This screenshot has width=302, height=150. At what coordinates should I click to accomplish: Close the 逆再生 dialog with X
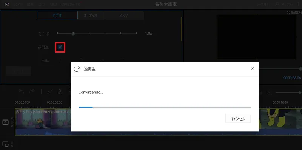tap(252, 69)
